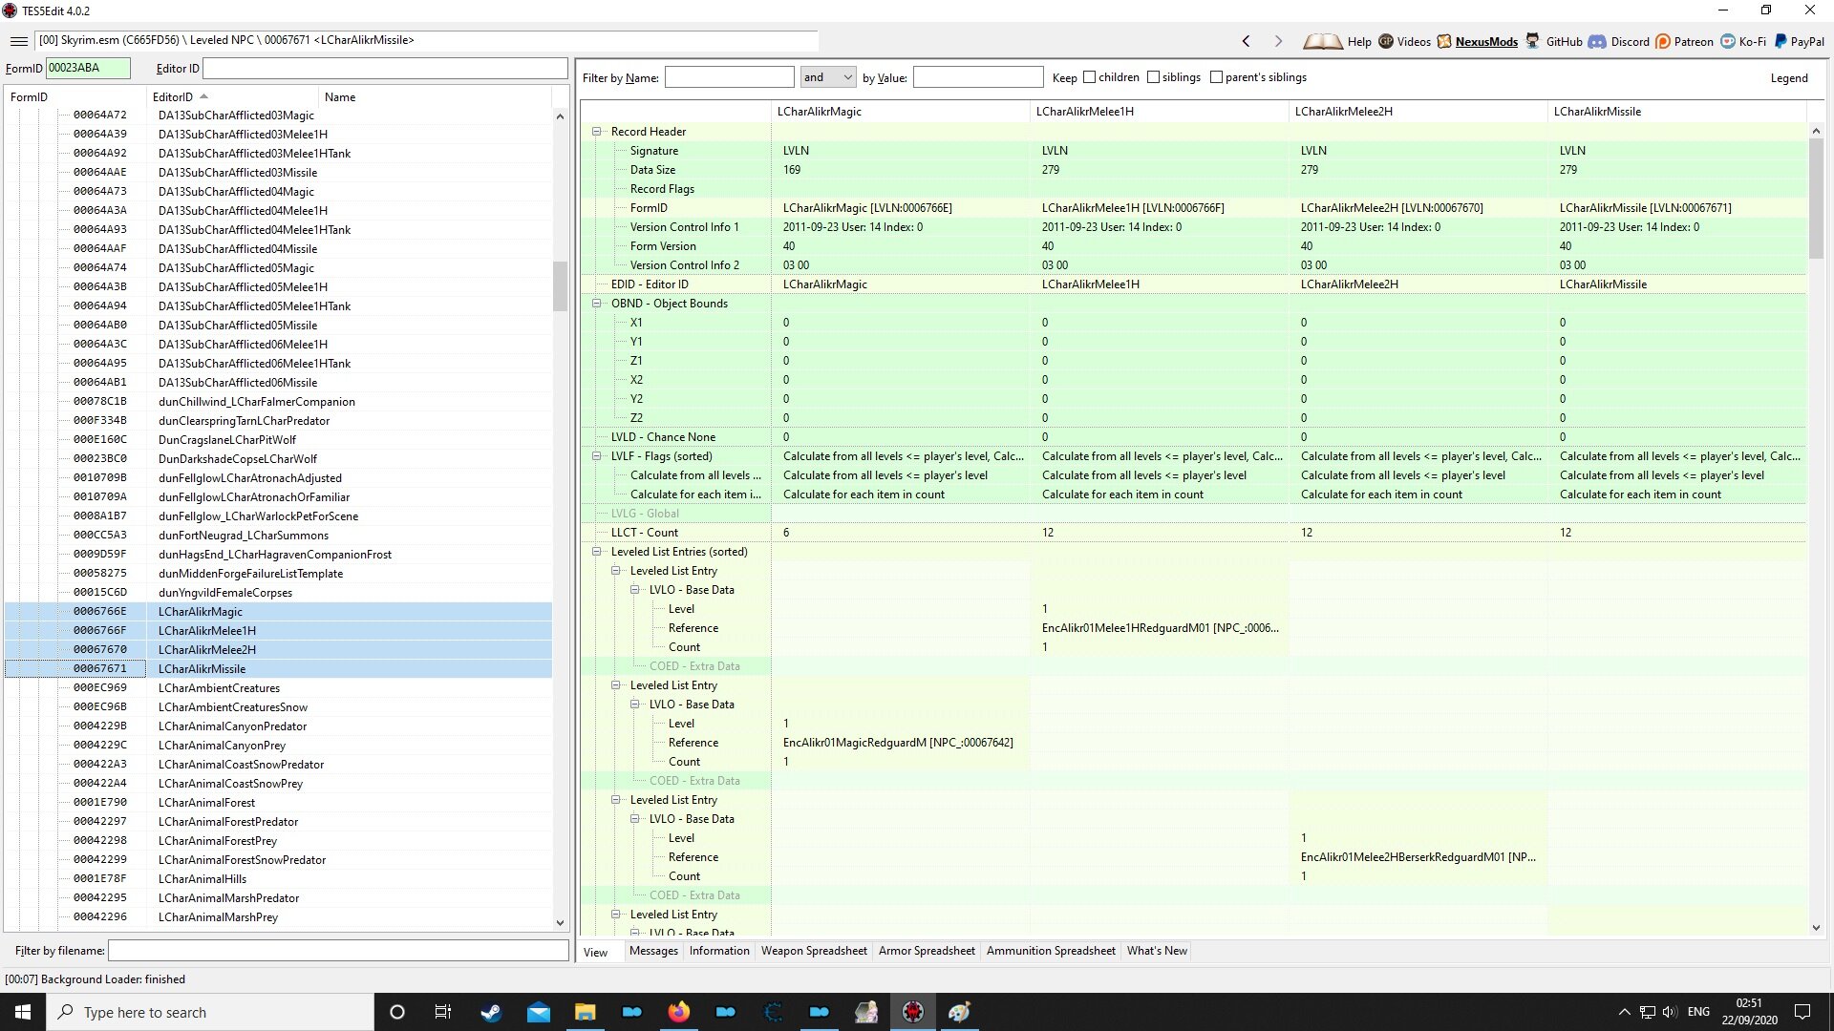The height and width of the screenshot is (1031, 1834).
Task: Click the volume tray icon
Action: pos(1669,1012)
